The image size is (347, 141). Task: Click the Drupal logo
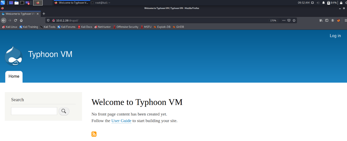tap(14, 56)
